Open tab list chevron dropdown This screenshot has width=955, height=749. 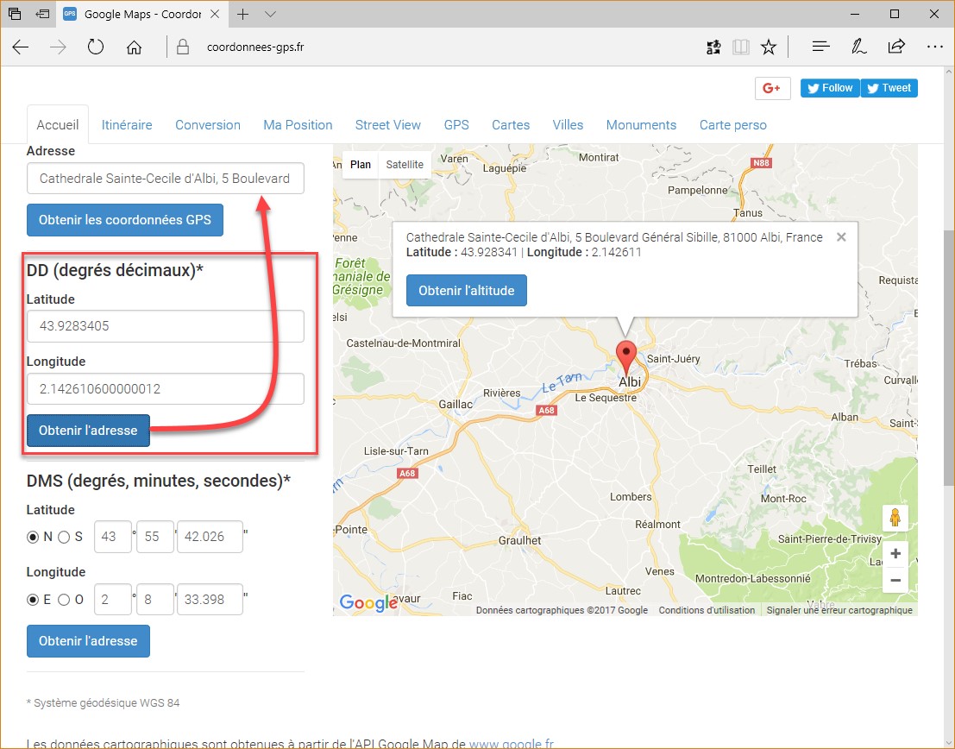tap(271, 15)
